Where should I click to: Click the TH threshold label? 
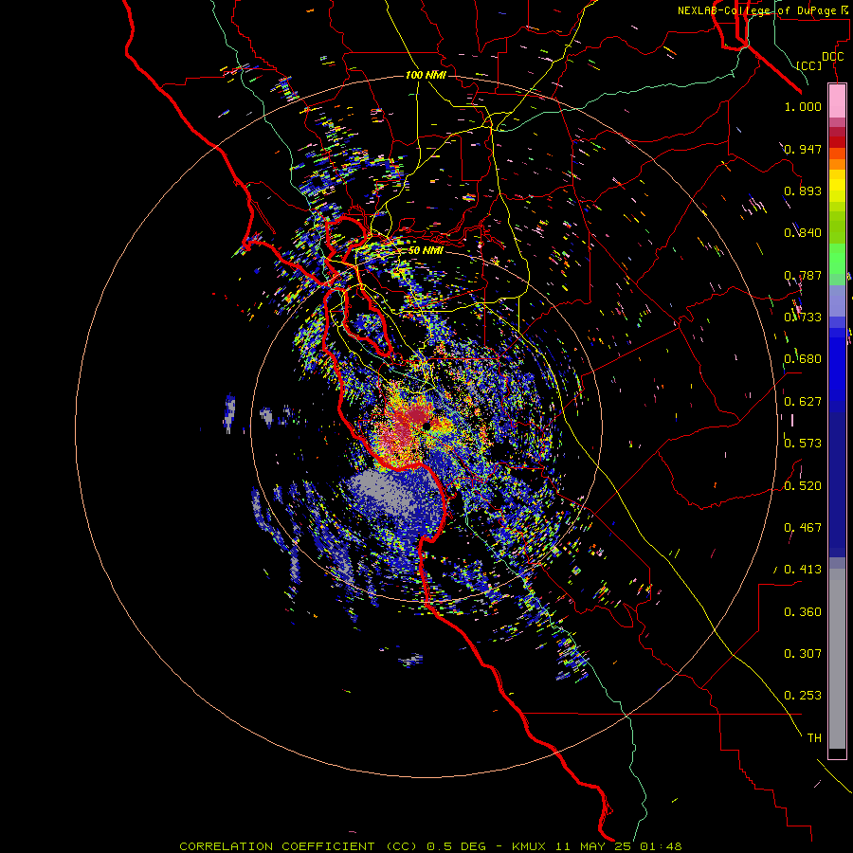point(814,738)
